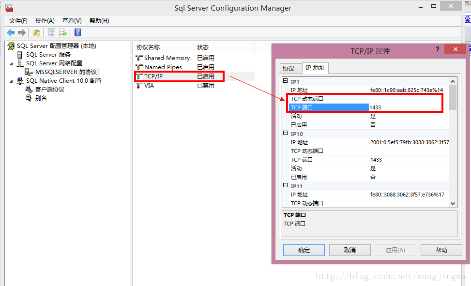Click the VIA 已禁用 status cell
The height and width of the screenshot is (286, 471).
[206, 86]
